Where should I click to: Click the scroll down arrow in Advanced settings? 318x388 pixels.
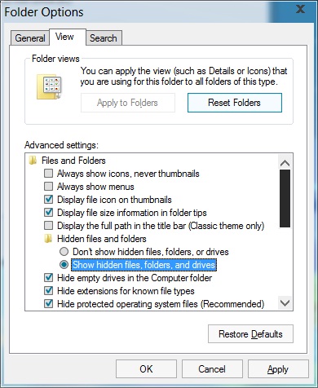285,302
